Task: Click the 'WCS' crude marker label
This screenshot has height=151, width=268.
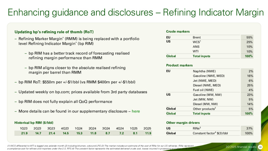Action: (197, 42)
